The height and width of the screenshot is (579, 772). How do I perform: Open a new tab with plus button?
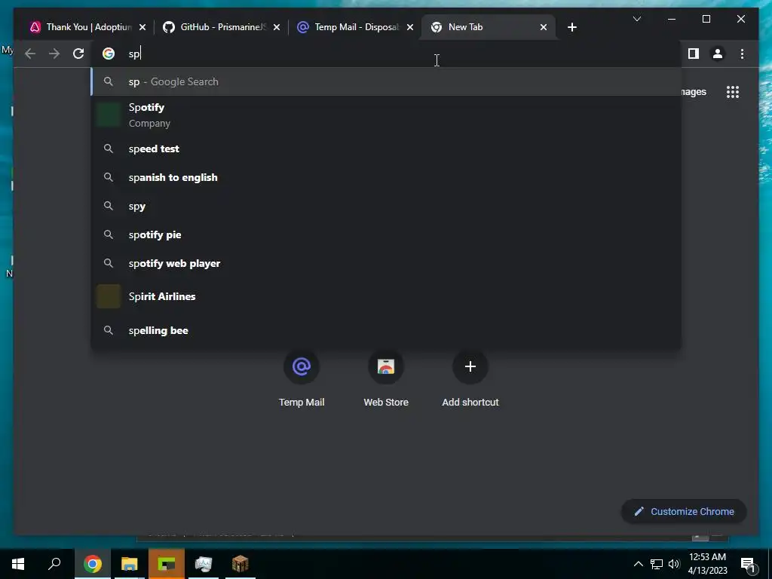tap(571, 27)
